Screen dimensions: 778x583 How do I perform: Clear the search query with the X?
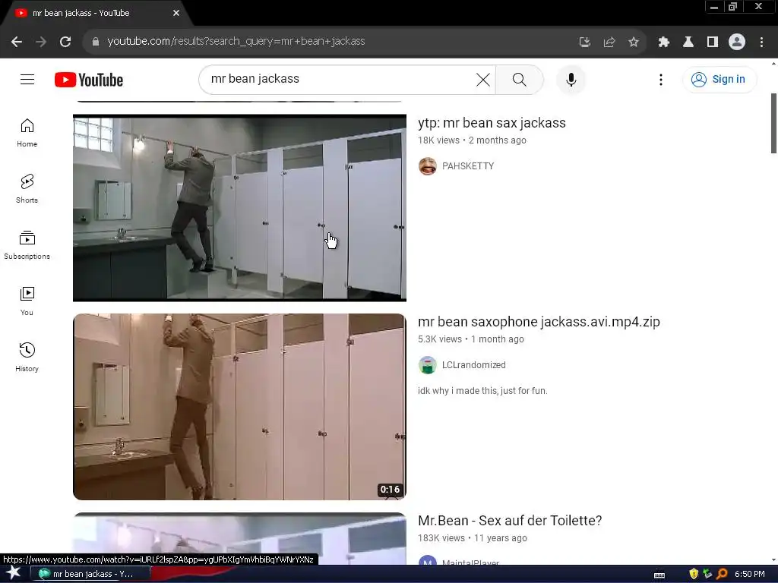click(482, 79)
